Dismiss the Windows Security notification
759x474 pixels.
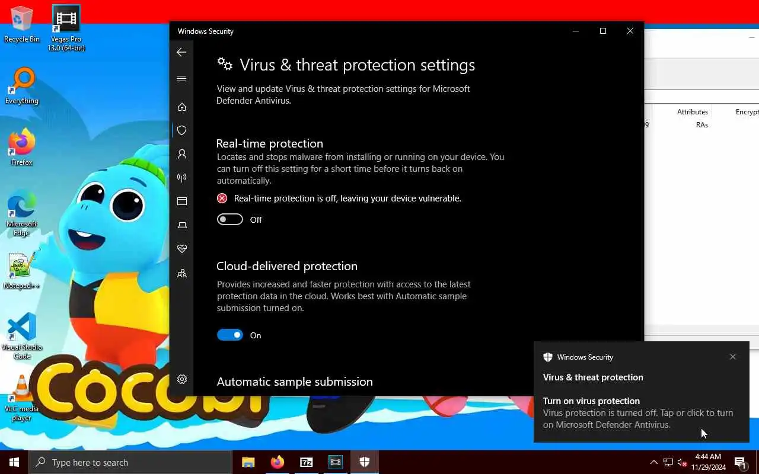tap(733, 357)
